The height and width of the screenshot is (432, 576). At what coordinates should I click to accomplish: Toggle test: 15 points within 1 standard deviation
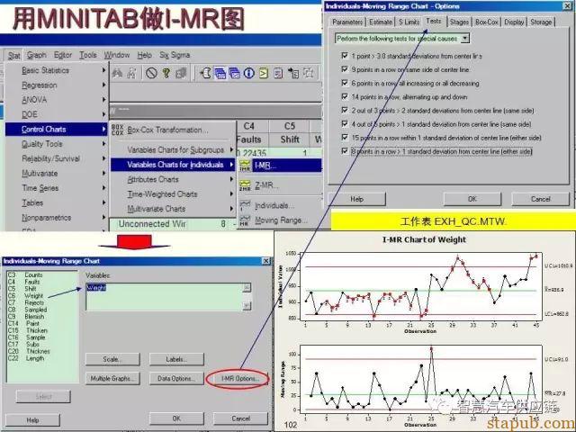click(345, 138)
